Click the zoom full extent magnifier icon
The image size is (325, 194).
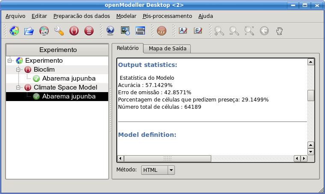point(249,31)
